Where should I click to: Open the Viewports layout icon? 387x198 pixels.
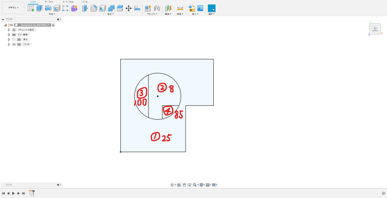tap(214, 185)
